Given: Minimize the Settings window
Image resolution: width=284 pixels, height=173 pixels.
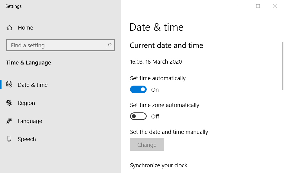Looking at the screenshot, I should (241, 6).
